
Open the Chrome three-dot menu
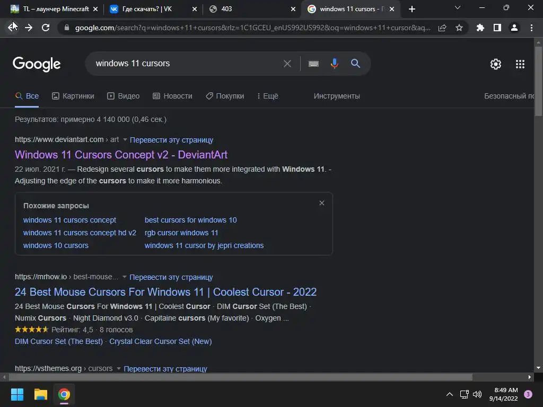(531, 28)
